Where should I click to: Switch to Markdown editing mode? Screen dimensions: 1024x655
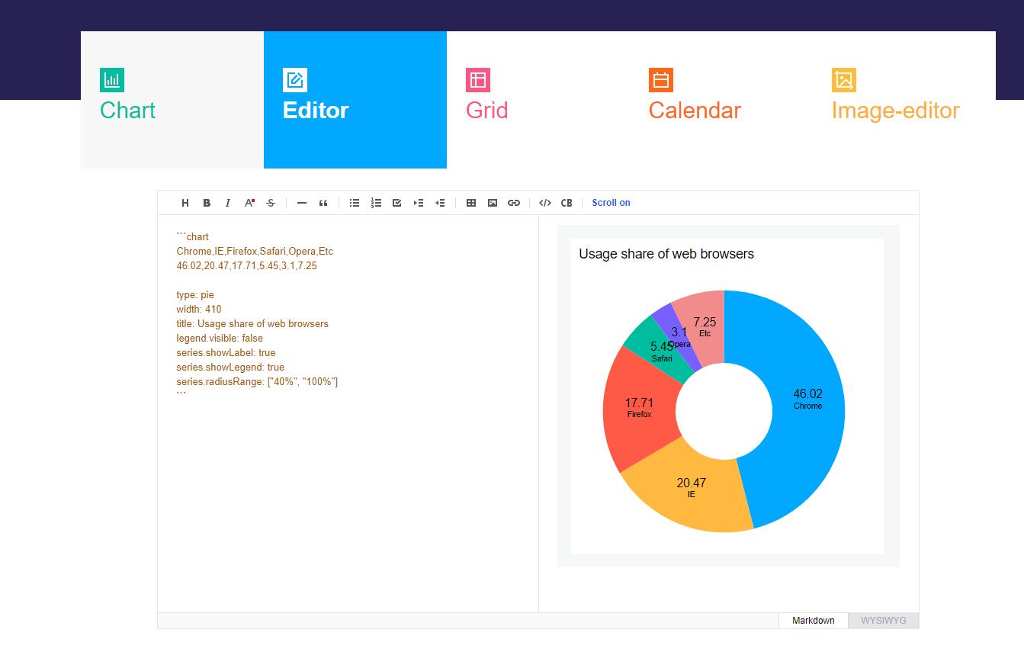point(814,621)
